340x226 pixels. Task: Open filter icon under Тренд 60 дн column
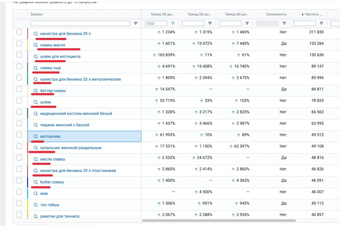pyautogui.click(x=210, y=23)
